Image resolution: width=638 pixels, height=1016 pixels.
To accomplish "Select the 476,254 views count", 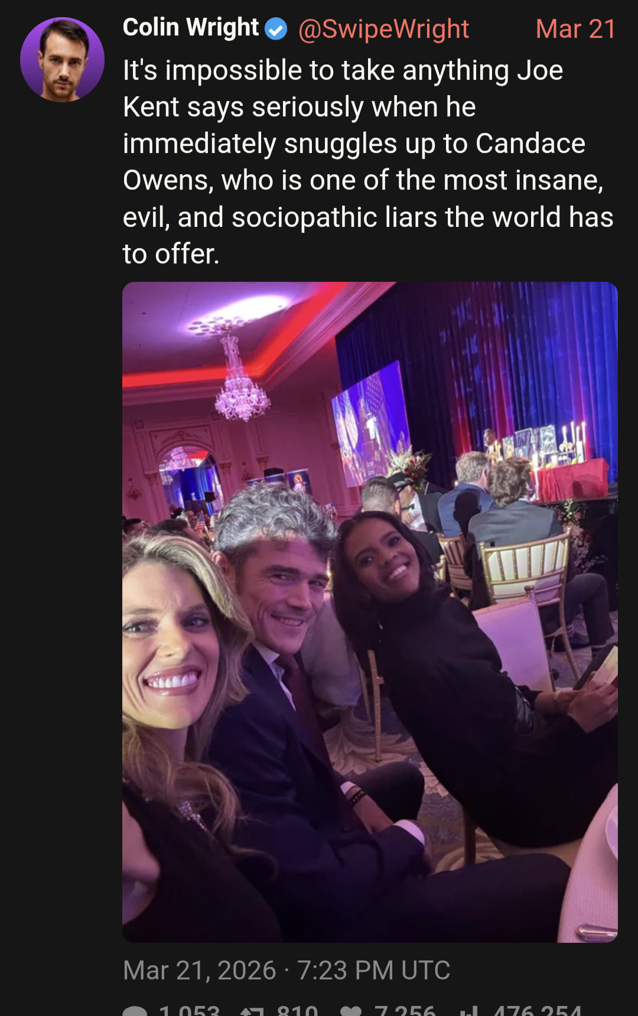I will pos(537,1010).
